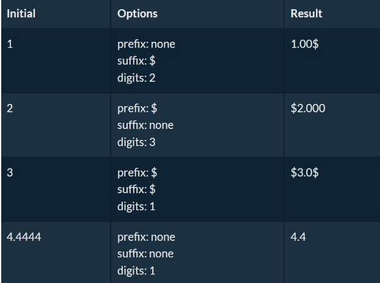Click the $3.0$ result cell
The image size is (380, 283).
point(332,189)
